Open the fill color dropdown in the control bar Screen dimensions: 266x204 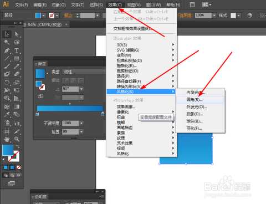click(44, 16)
